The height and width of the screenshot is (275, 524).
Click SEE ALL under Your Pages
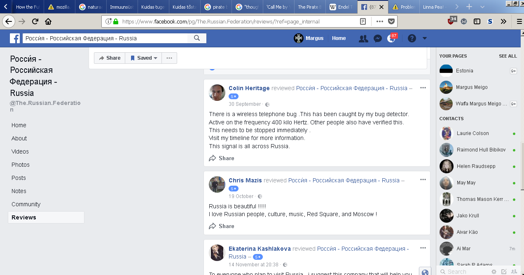(x=508, y=56)
